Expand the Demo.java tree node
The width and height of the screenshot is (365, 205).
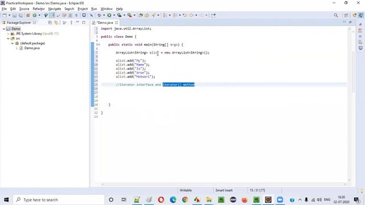(17, 48)
